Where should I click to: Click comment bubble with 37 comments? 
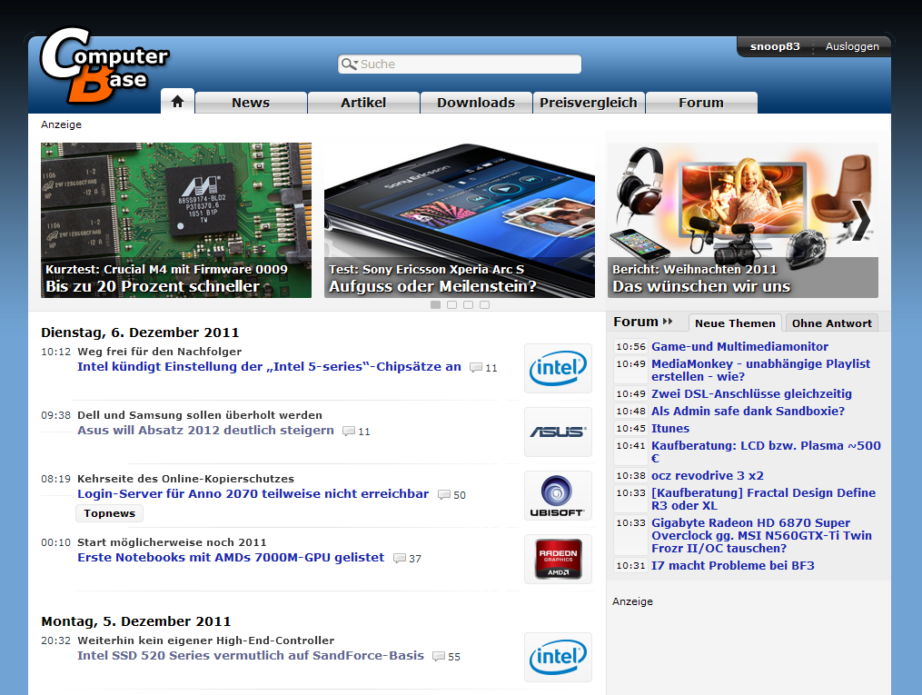(407, 559)
